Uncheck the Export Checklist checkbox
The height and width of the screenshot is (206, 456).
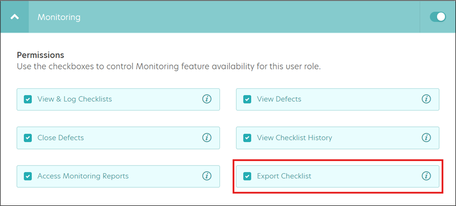247,176
